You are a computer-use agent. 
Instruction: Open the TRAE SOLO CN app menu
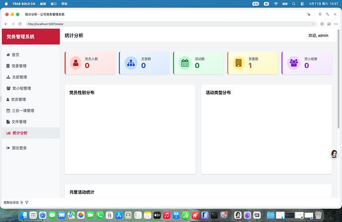24,3
